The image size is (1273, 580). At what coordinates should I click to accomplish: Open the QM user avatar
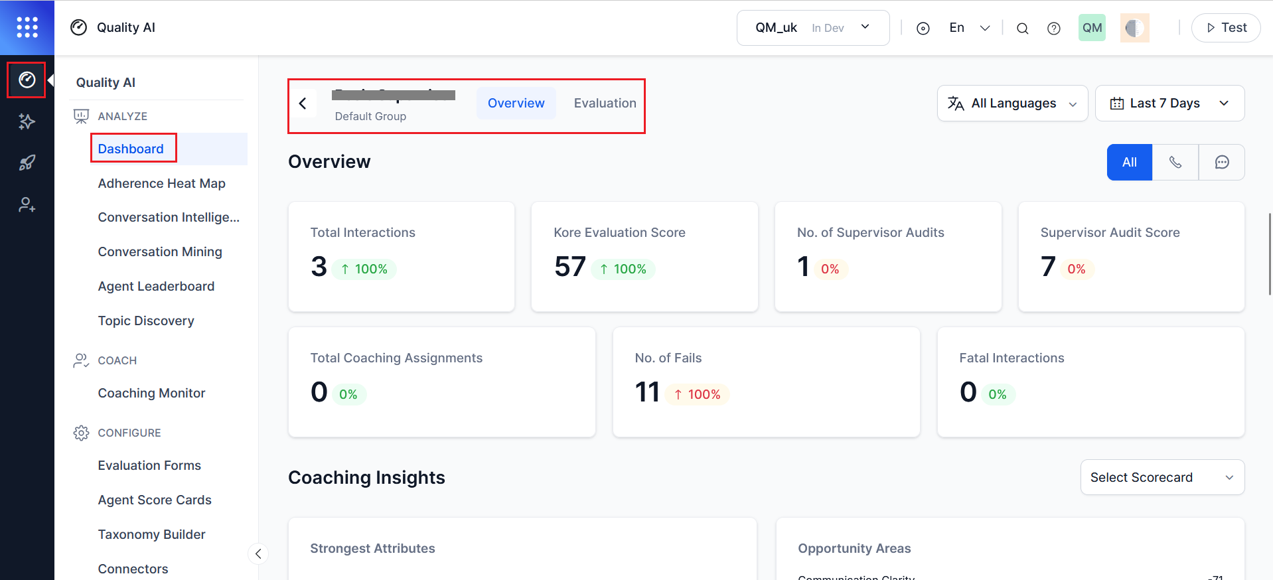(x=1092, y=28)
